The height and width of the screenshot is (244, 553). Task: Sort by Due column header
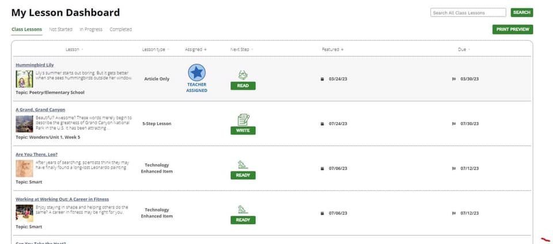coord(464,49)
